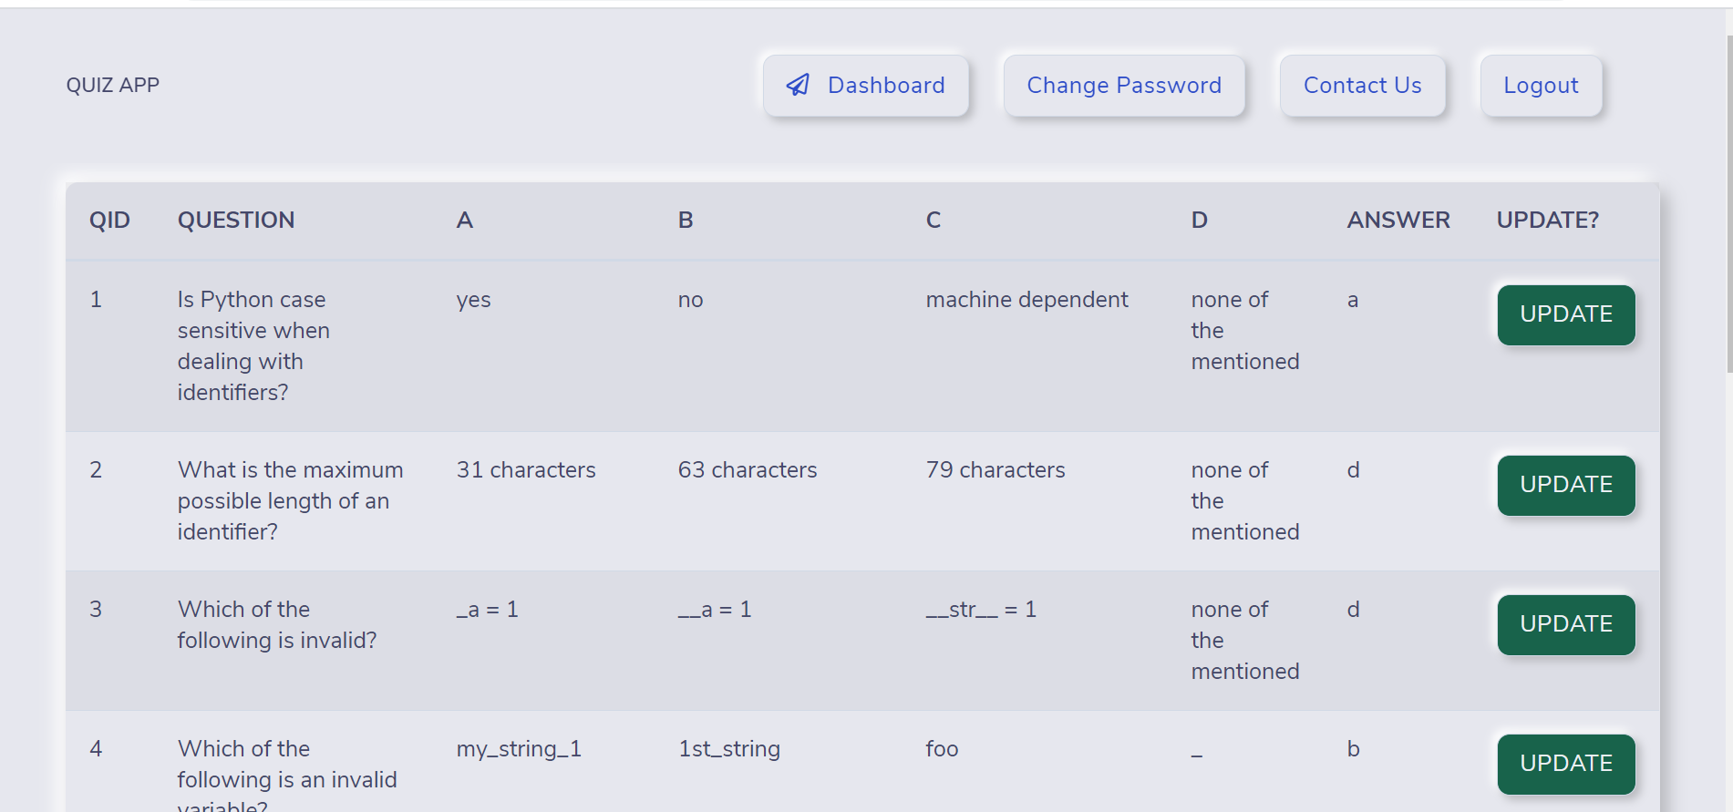The height and width of the screenshot is (812, 1733).
Task: Open the Dashboard page
Action: coord(866,86)
